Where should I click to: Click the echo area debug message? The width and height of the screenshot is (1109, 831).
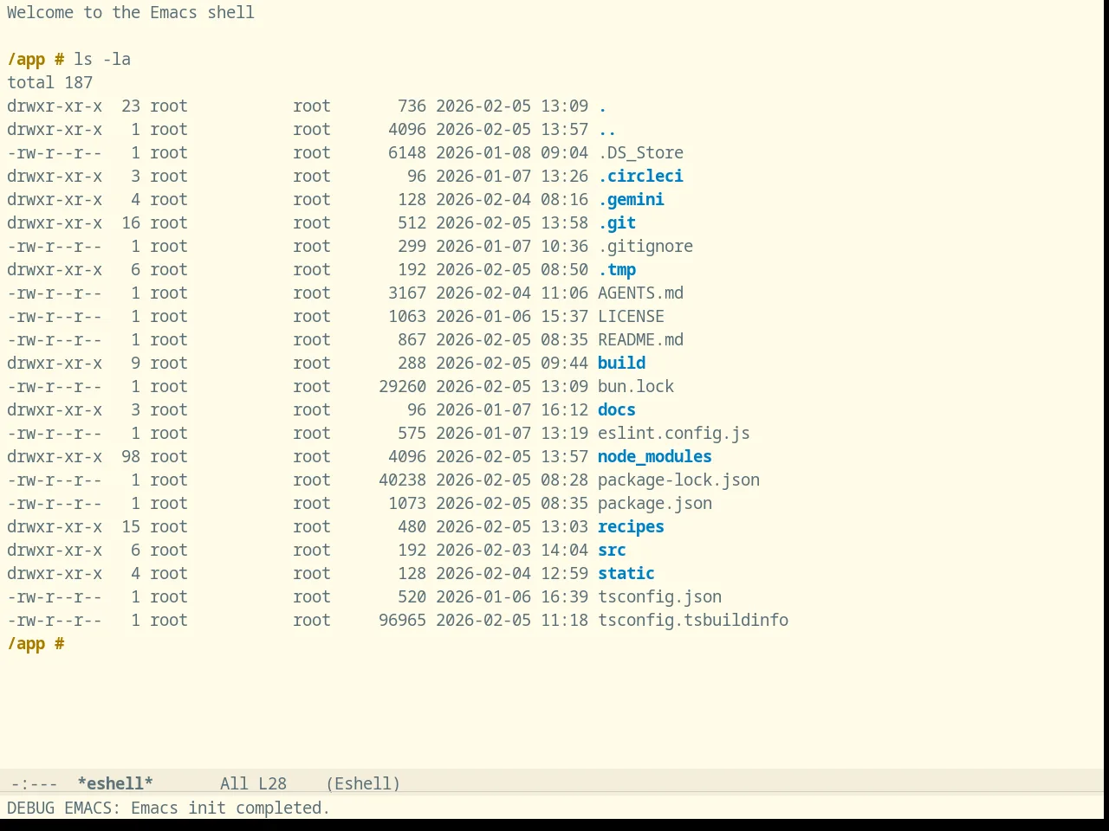click(x=168, y=808)
